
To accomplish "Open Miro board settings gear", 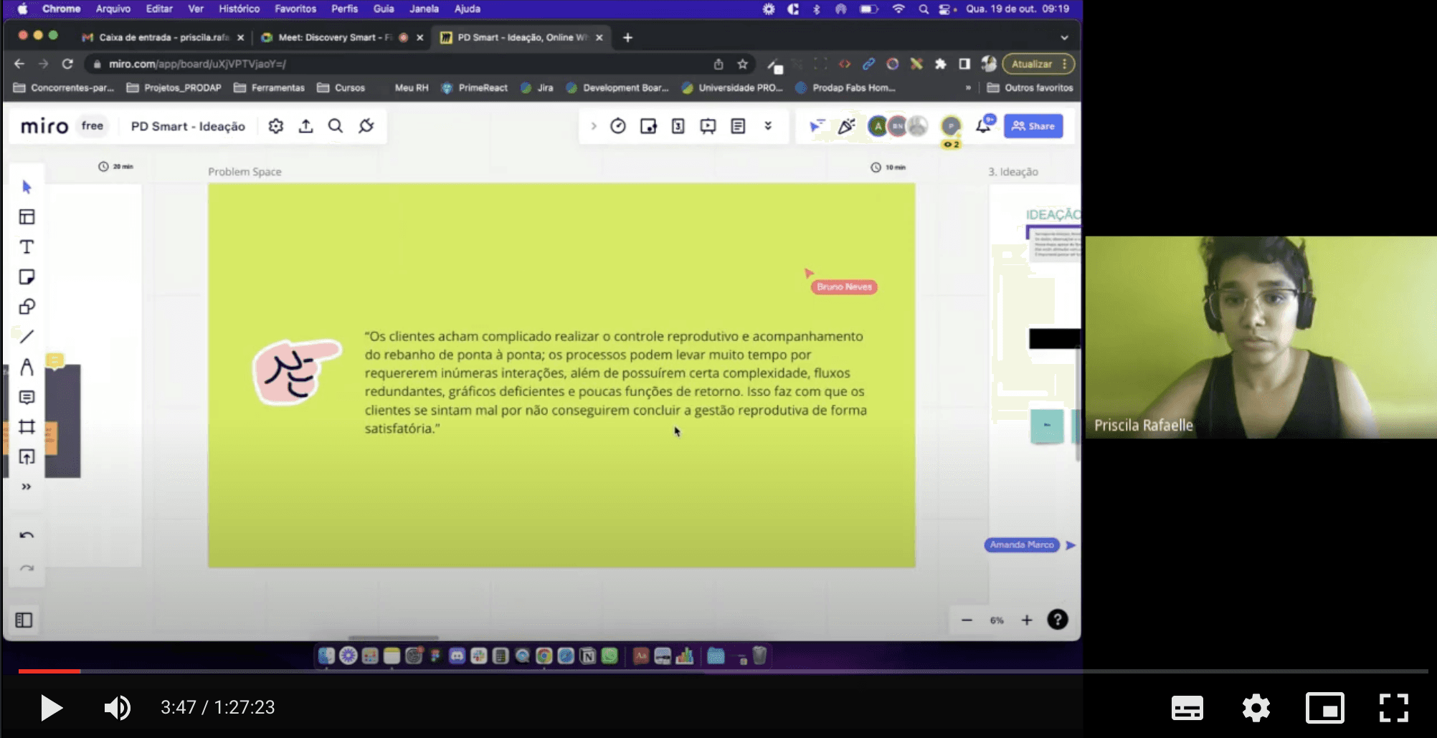I will coord(276,126).
